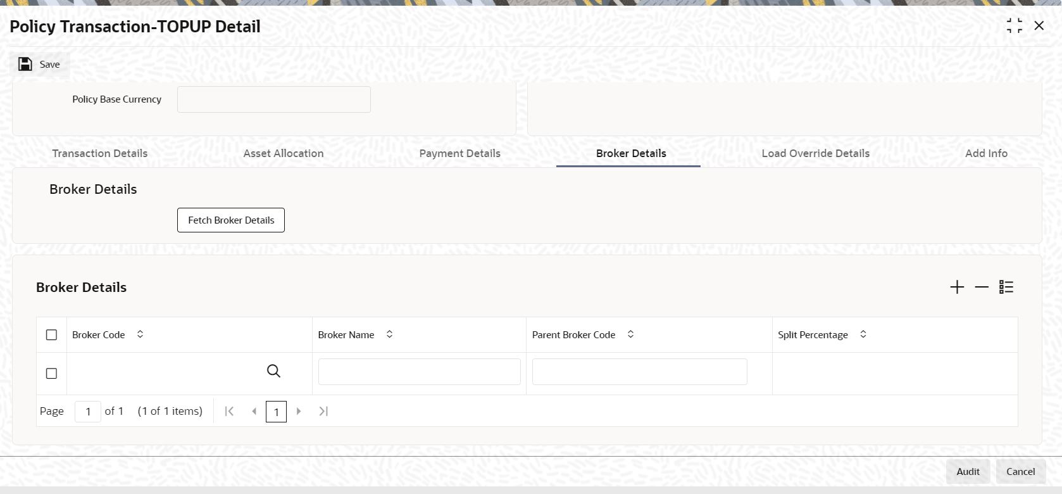Select all rows header checkbox

52,334
